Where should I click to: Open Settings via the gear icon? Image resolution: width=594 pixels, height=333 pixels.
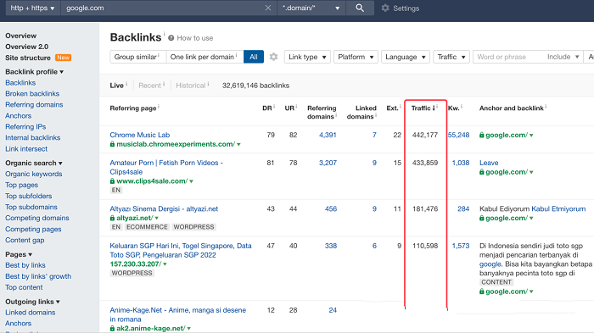[385, 8]
